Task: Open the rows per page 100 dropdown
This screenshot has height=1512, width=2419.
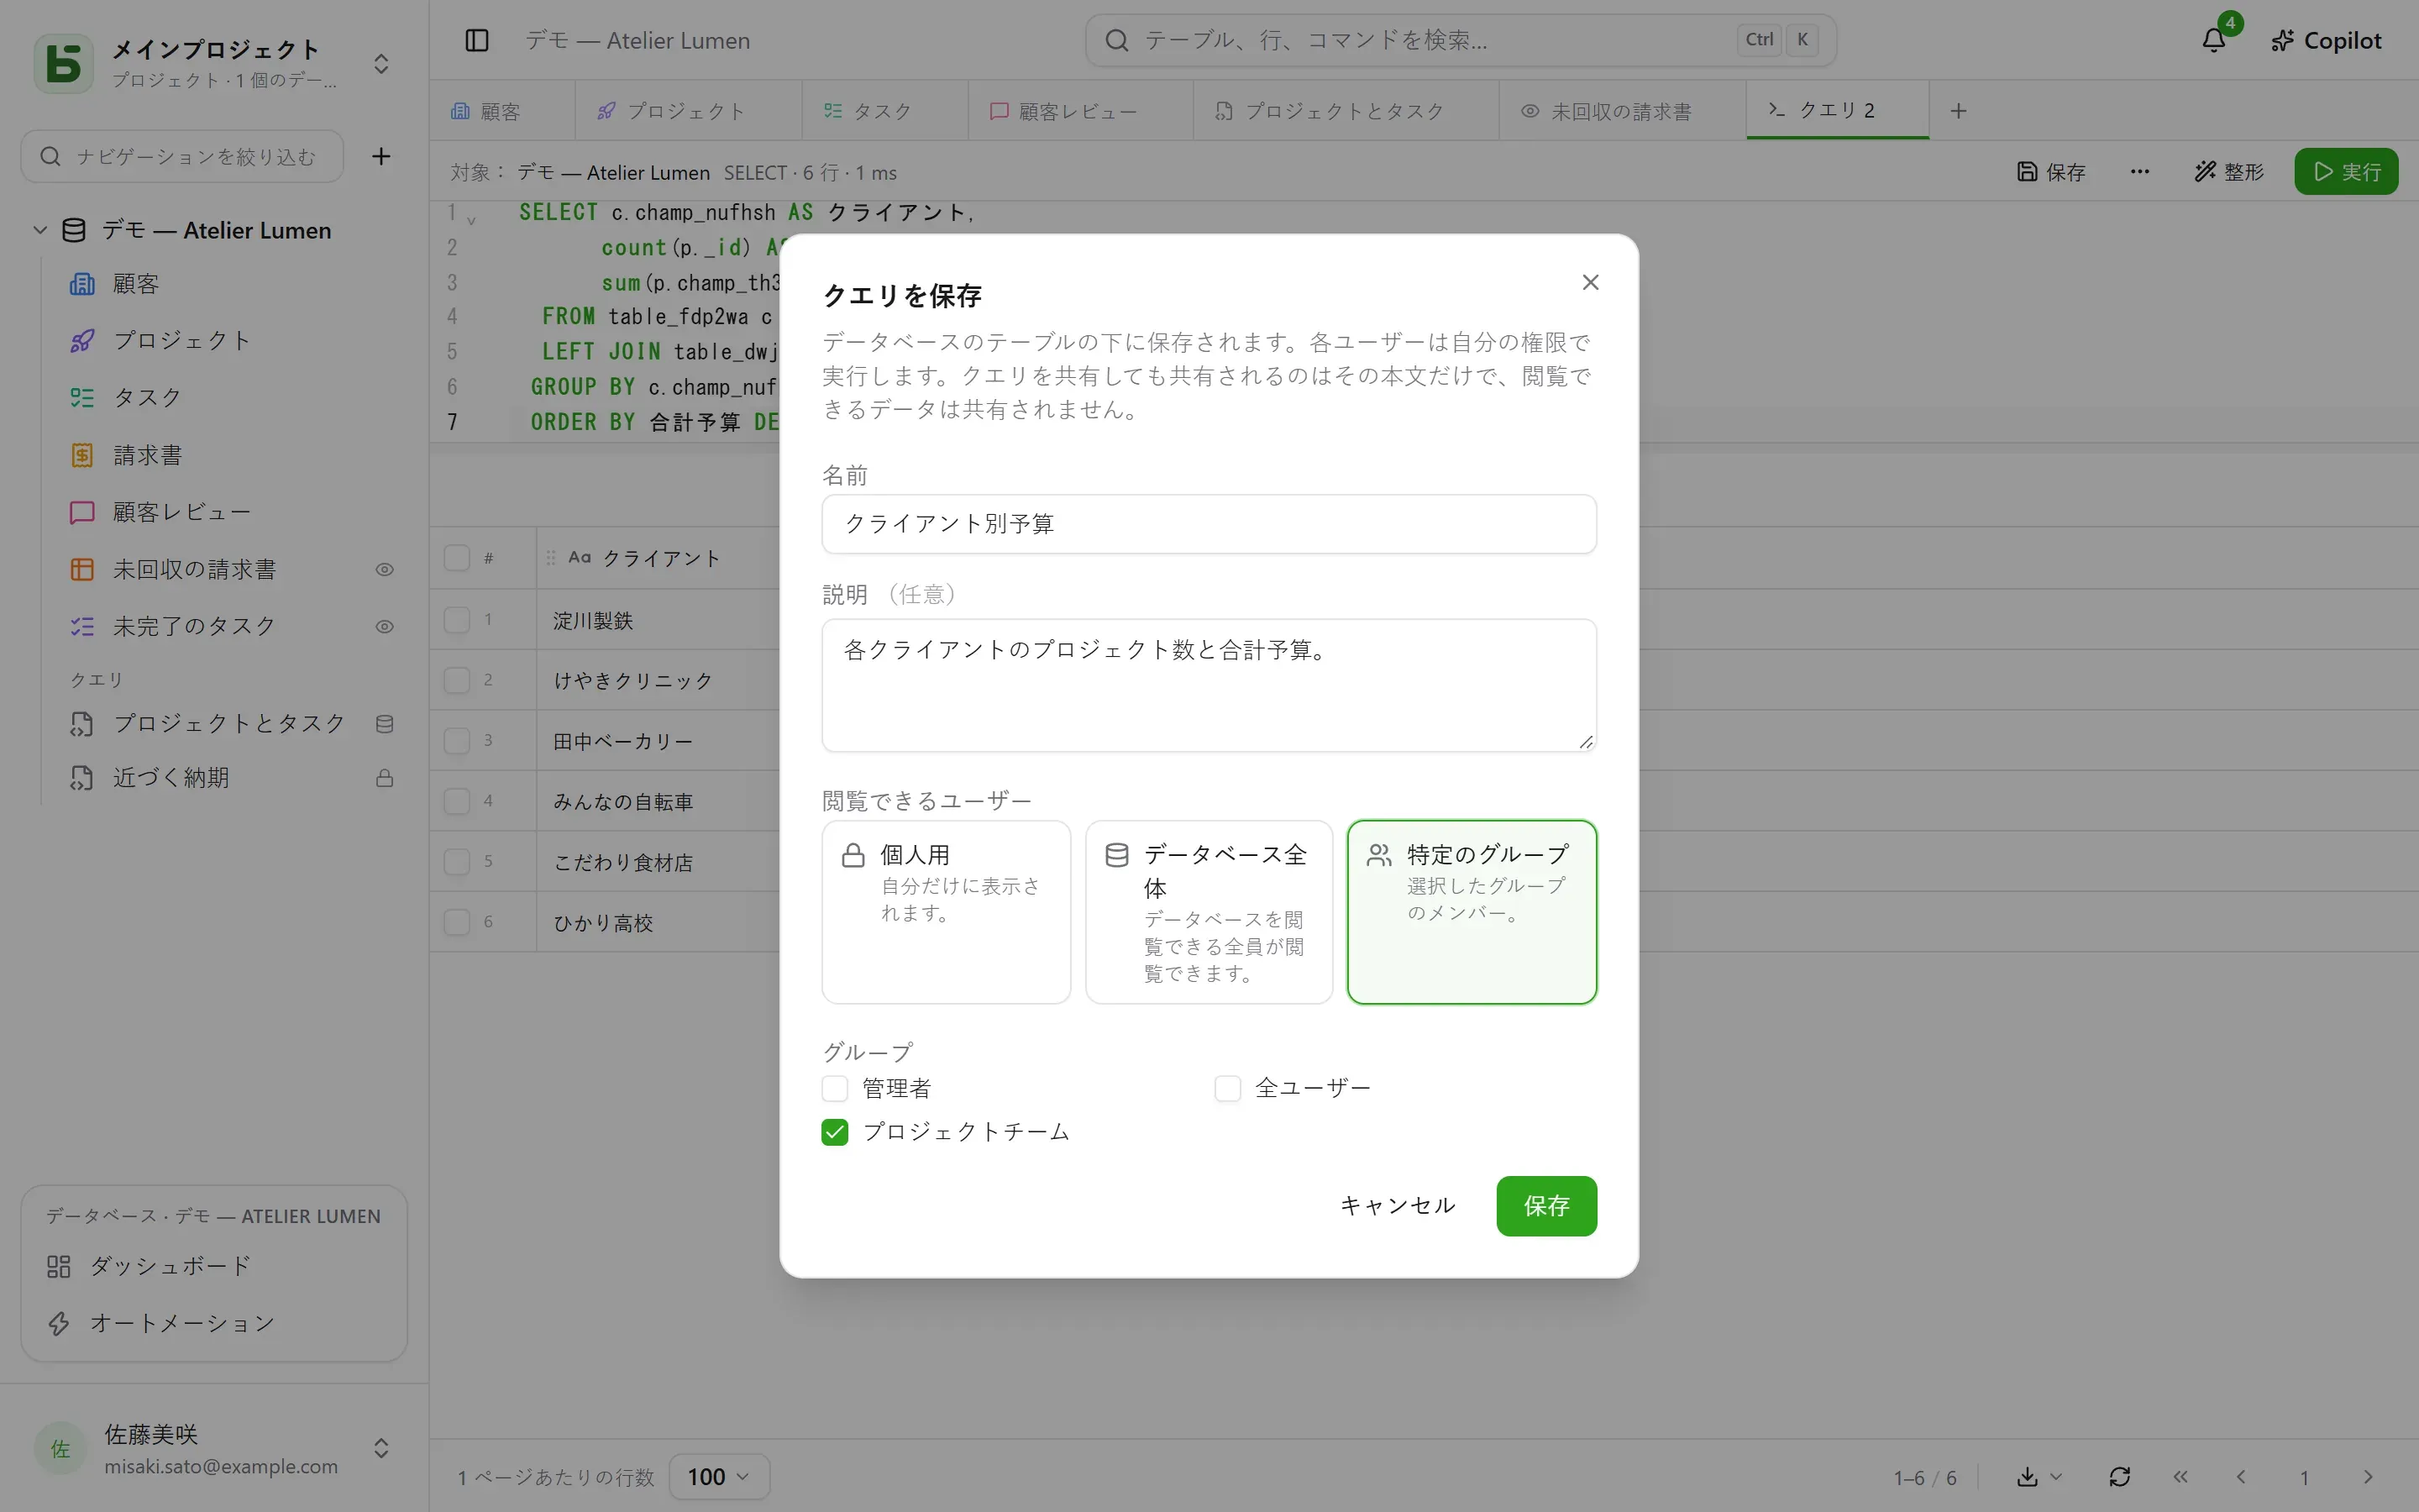Action: pos(719,1477)
